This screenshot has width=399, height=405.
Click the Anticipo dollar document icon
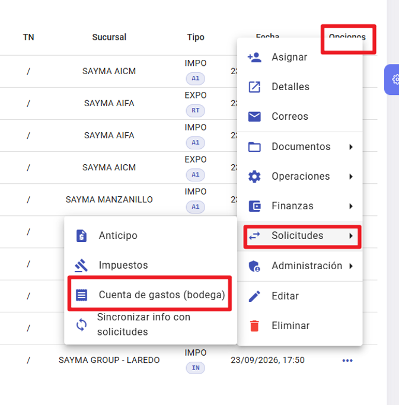tap(81, 235)
